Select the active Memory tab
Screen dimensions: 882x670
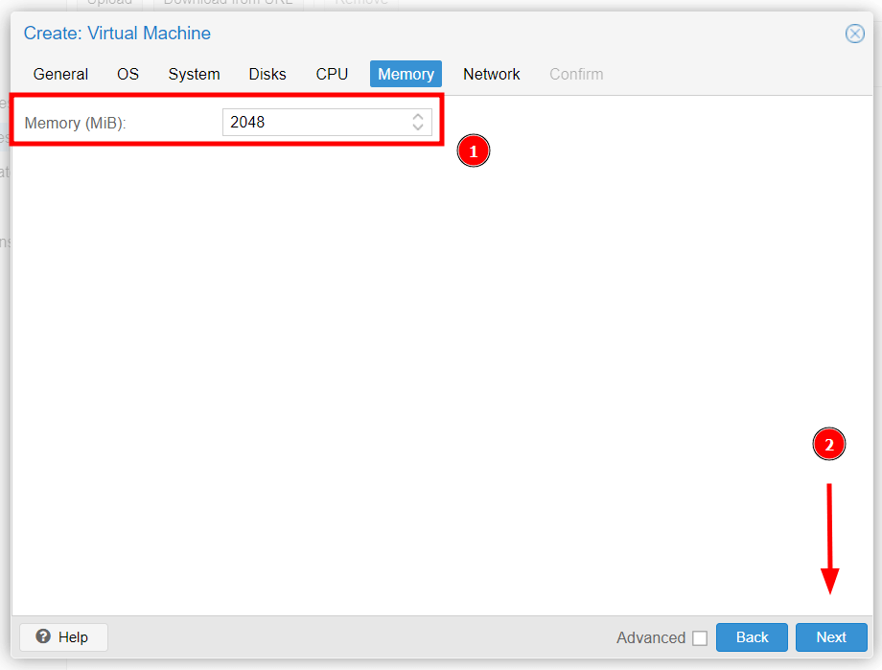(406, 74)
